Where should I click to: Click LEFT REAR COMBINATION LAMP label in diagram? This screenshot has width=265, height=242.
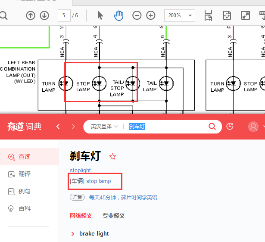(18, 72)
